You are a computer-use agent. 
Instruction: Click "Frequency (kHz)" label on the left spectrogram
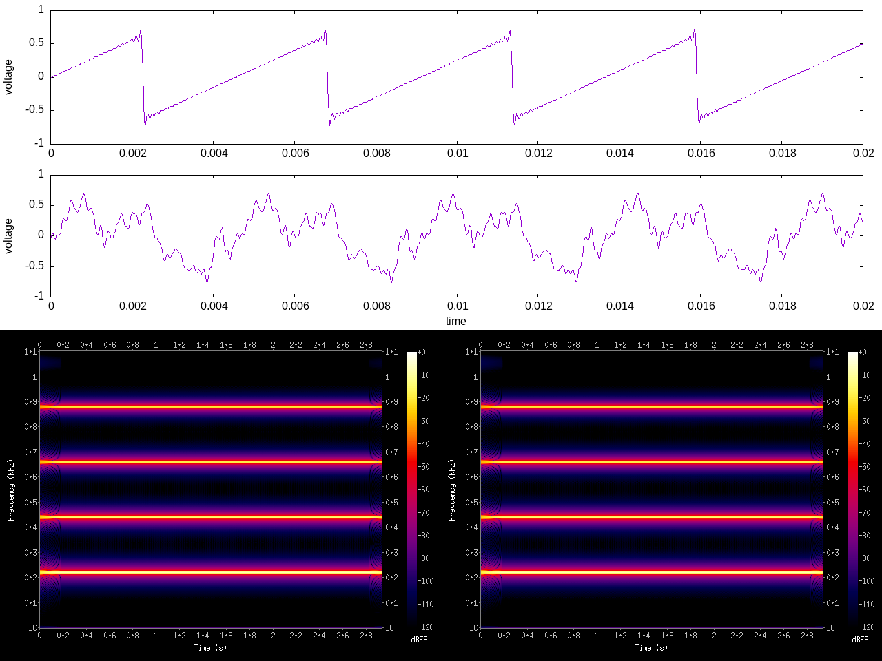click(11, 490)
